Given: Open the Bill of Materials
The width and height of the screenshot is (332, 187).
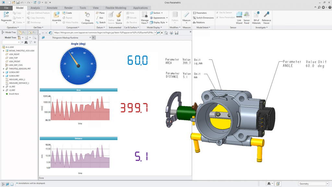Looking at the screenshot, I should click(256, 18).
